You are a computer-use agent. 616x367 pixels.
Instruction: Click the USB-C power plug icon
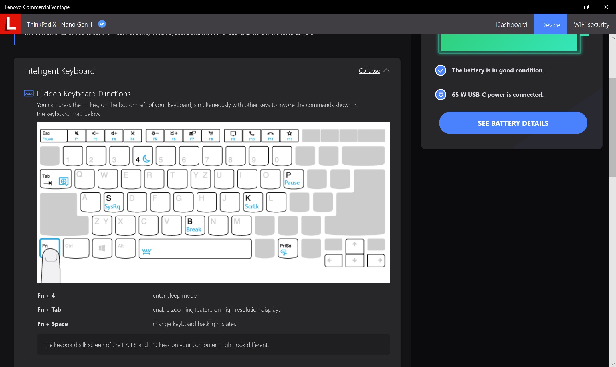441,94
